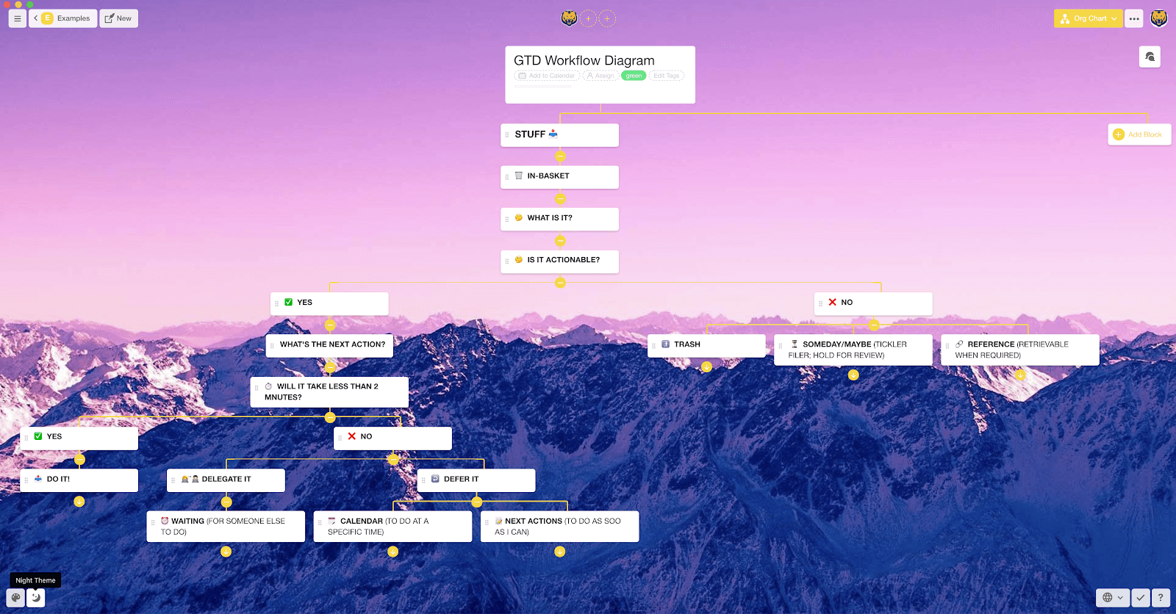Open the hamburger sidebar menu
This screenshot has width=1176, height=614.
pos(17,18)
